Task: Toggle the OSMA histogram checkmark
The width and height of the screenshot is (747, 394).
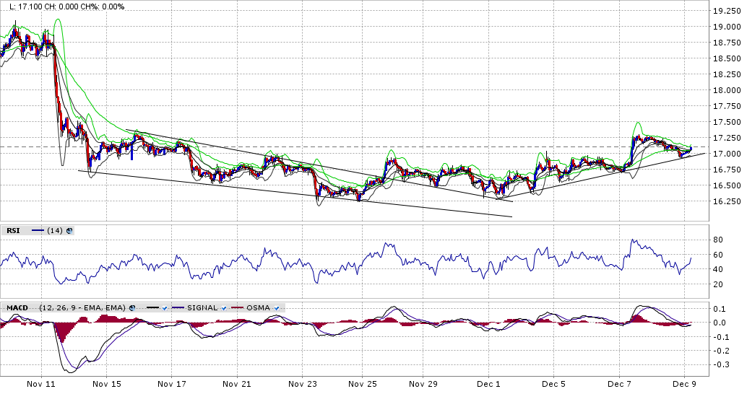Action: 277,308
